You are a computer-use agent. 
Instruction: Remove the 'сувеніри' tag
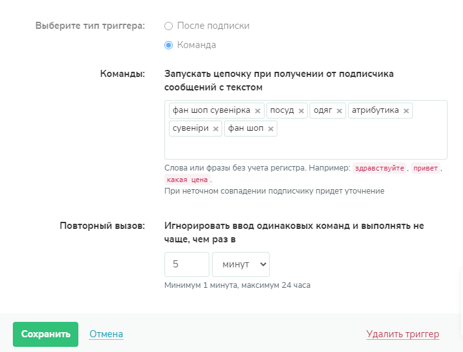(216, 129)
